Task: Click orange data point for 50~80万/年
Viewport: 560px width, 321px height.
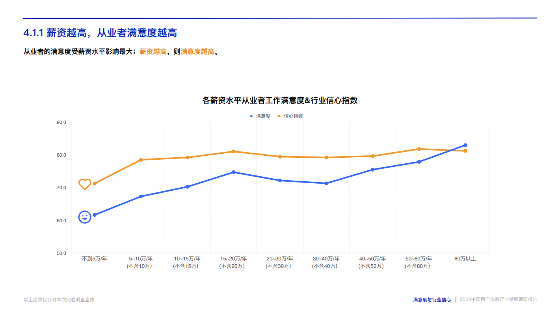Action: point(419,149)
